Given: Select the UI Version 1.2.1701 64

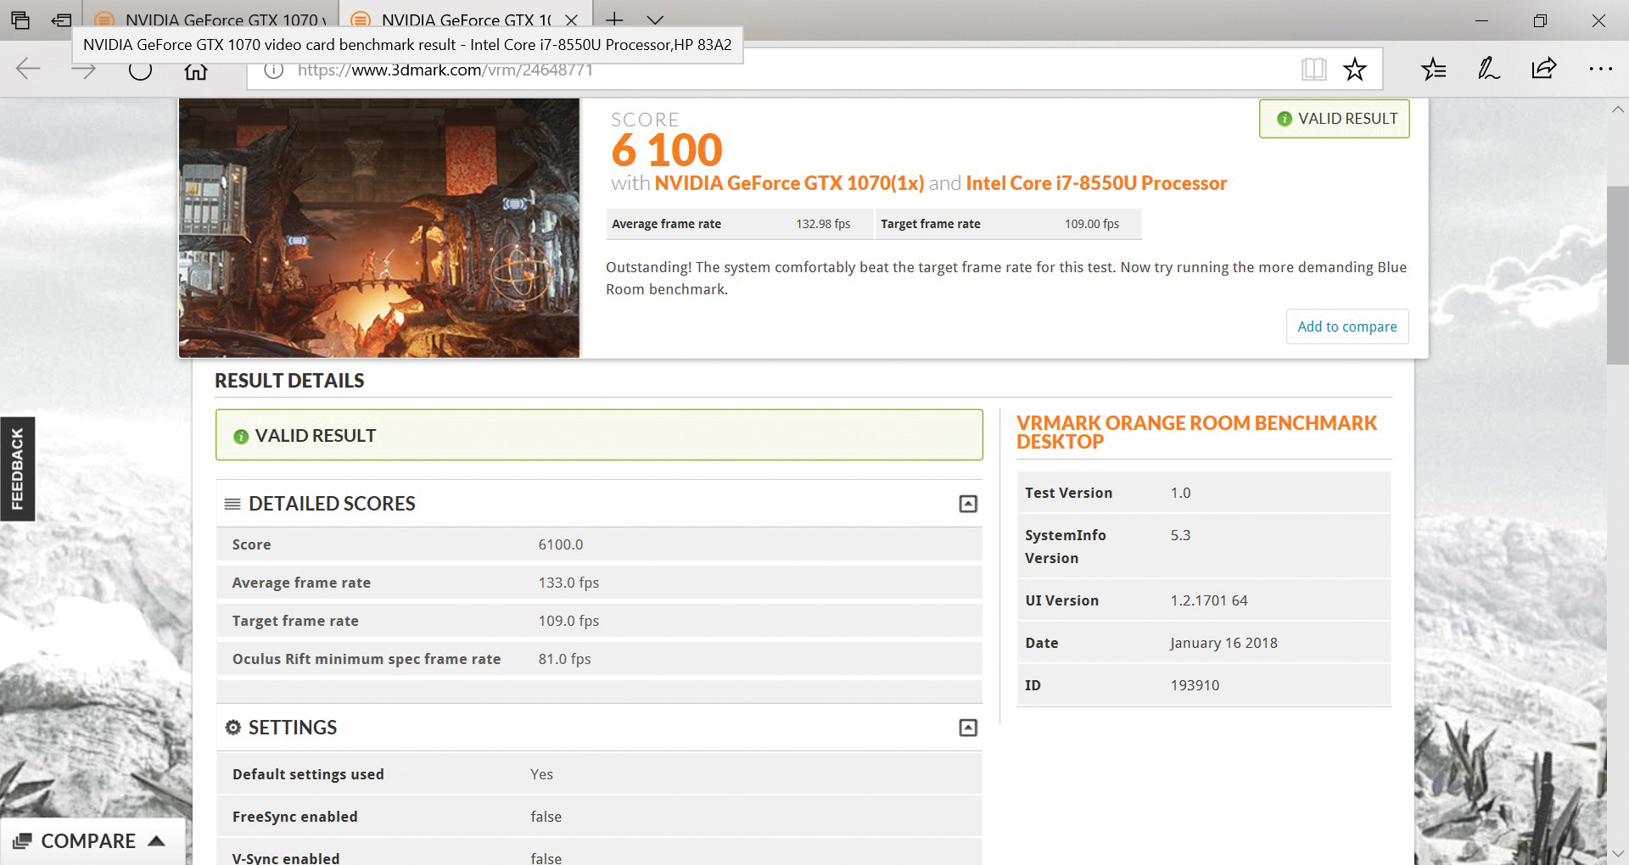Looking at the screenshot, I should [1209, 600].
